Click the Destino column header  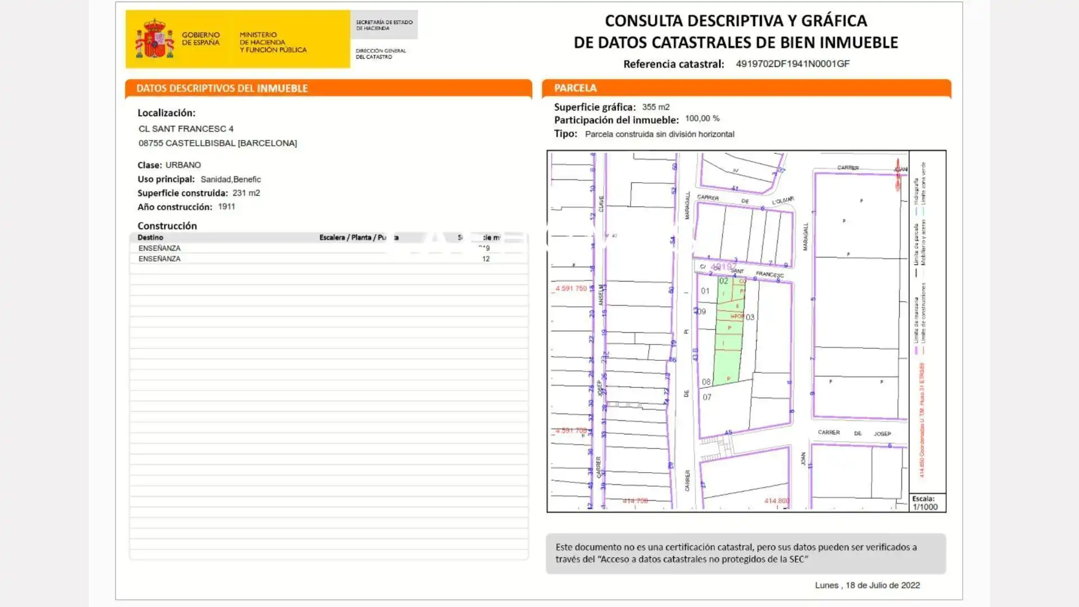(150, 237)
